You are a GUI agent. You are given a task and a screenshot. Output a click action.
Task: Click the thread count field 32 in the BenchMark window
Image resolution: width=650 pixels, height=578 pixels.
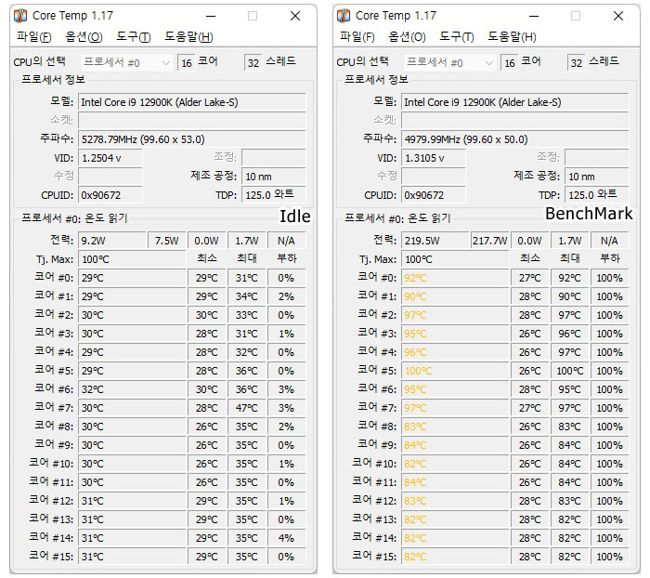(577, 62)
